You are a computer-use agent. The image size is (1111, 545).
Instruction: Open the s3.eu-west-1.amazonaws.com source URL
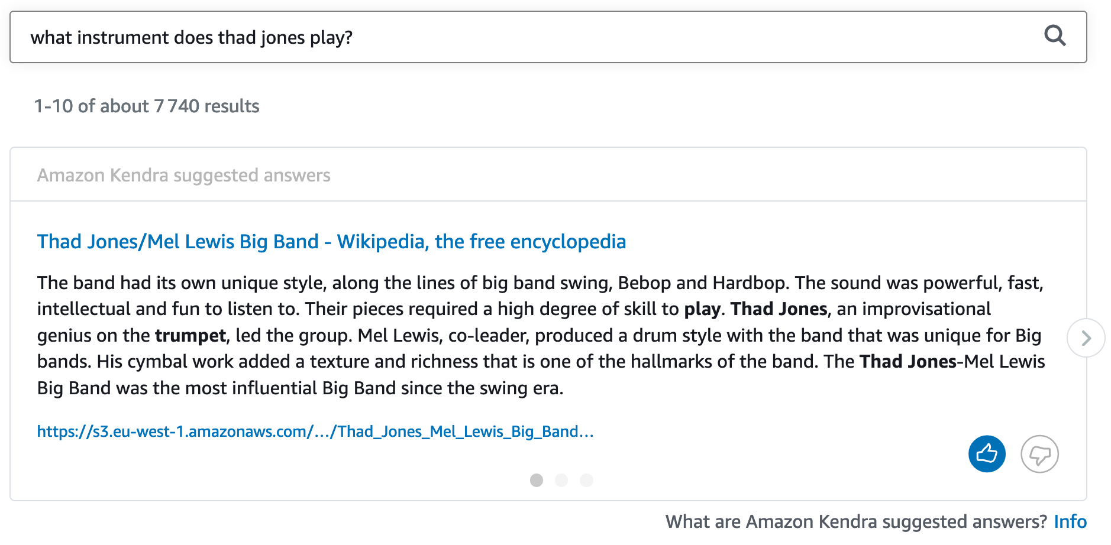[x=315, y=432]
